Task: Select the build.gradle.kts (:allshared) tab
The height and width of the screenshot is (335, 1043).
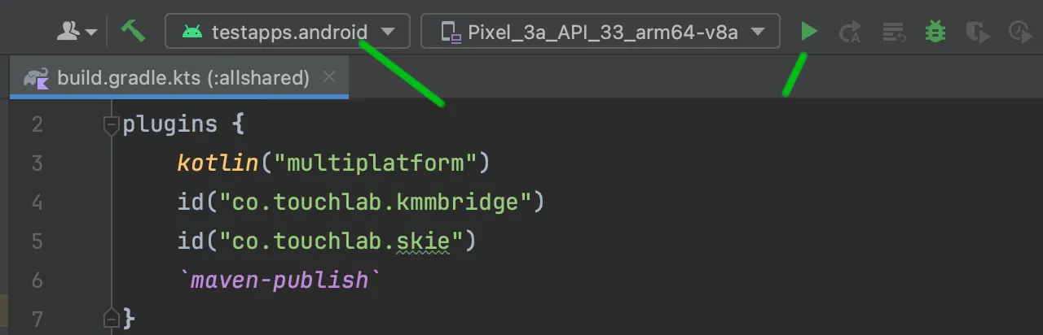Action: (x=179, y=77)
